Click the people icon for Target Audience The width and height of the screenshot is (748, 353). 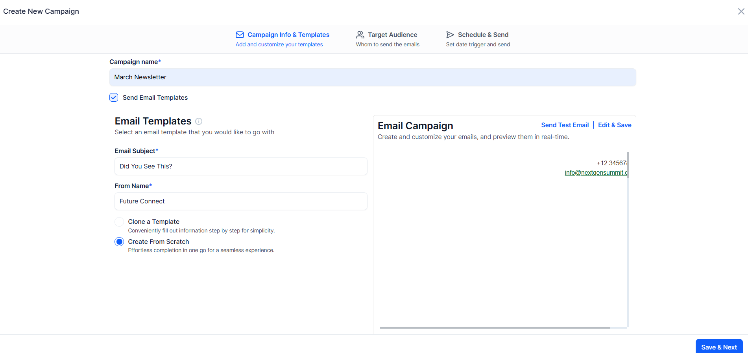pyautogui.click(x=360, y=35)
